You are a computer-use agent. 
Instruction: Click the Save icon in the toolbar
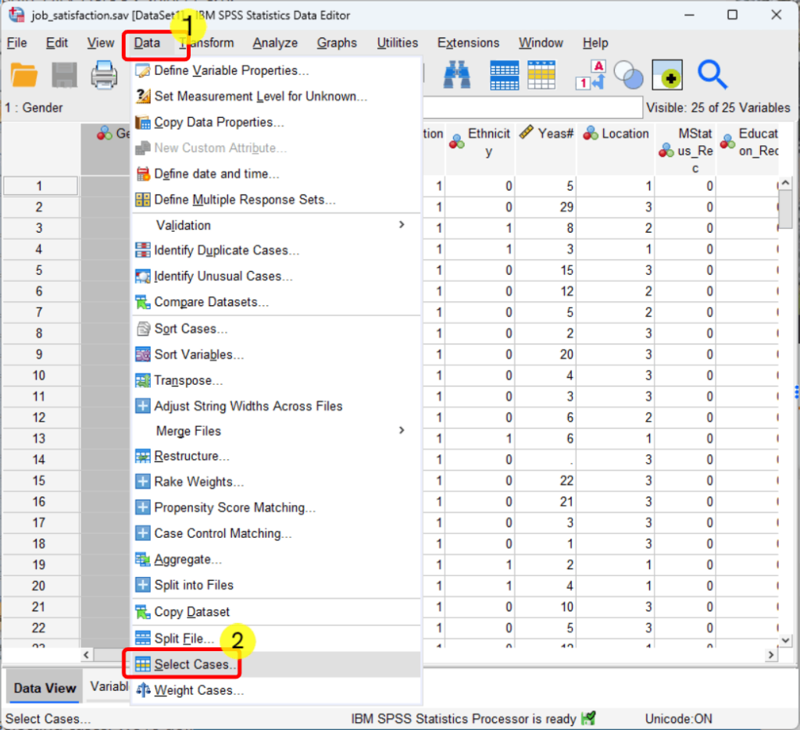(x=65, y=75)
